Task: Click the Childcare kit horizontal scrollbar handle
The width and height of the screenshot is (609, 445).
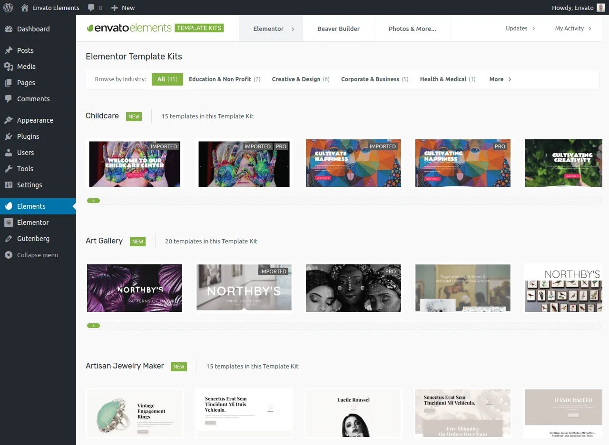Action: pyautogui.click(x=93, y=201)
